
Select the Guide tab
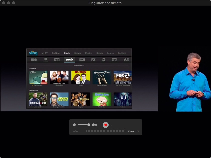click(x=67, y=53)
